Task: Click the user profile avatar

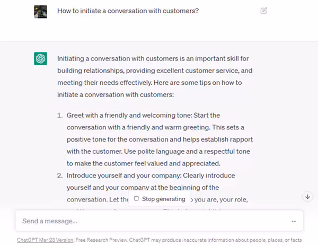Action: pos(41,11)
